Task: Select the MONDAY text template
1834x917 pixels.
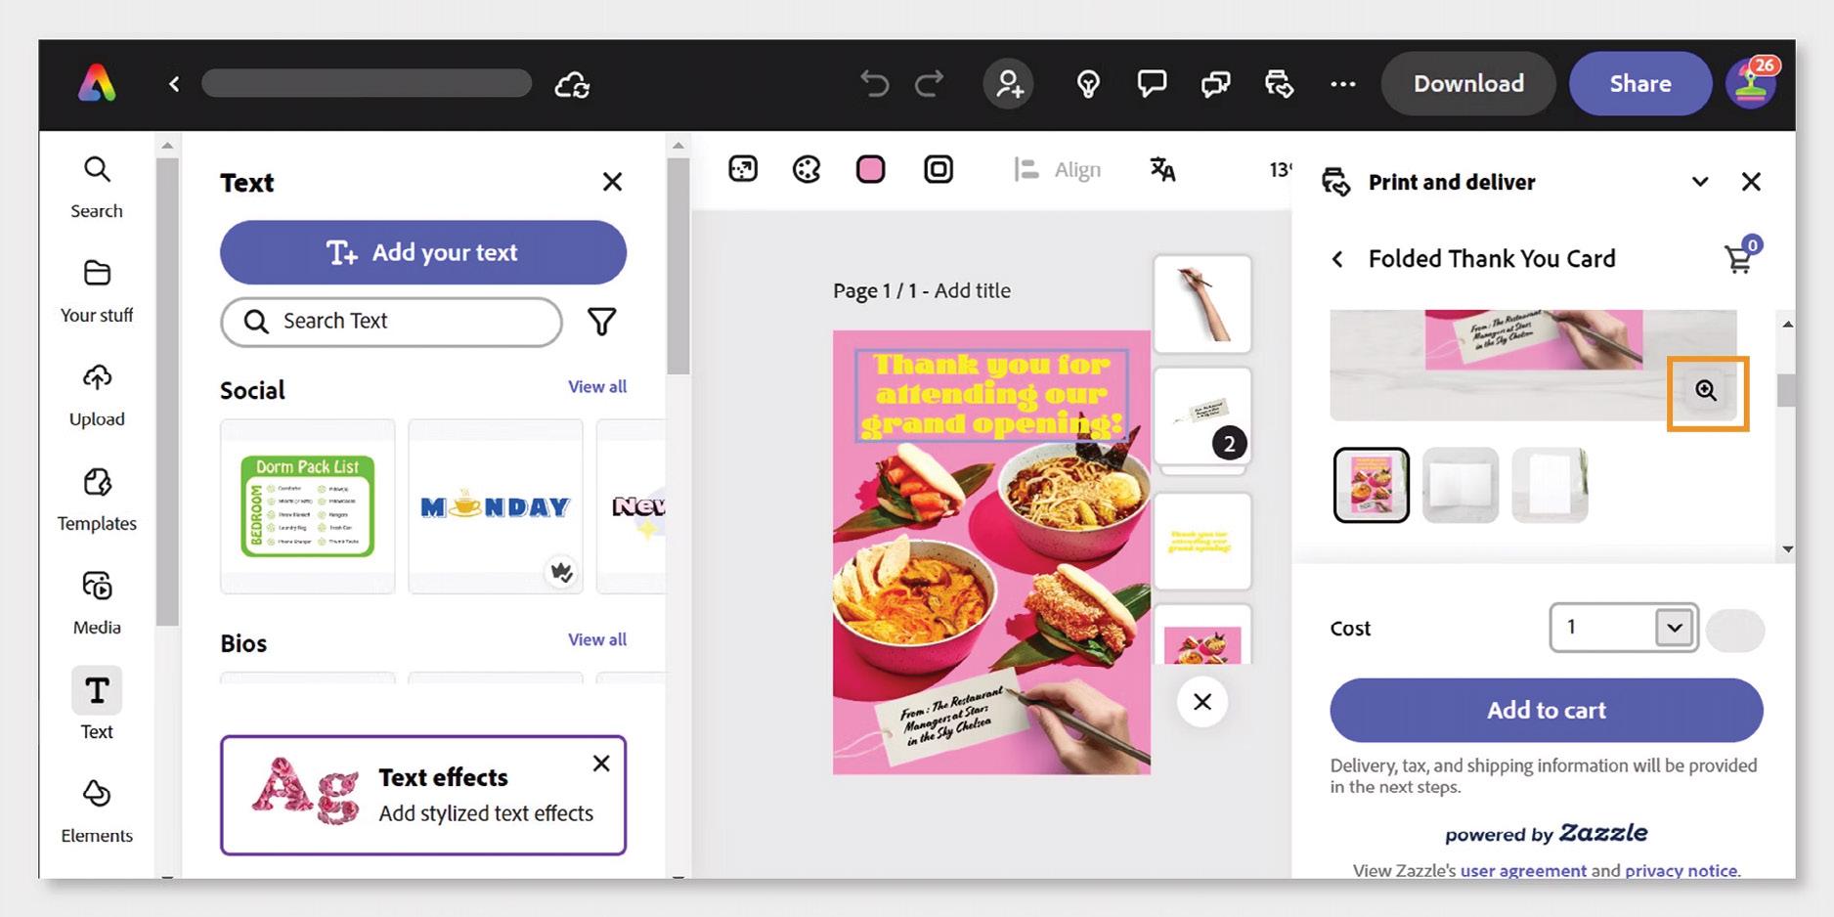Action: pyautogui.click(x=496, y=506)
